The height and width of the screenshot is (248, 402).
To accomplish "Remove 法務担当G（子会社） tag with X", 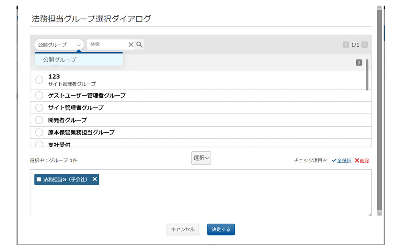I will pos(95,179).
